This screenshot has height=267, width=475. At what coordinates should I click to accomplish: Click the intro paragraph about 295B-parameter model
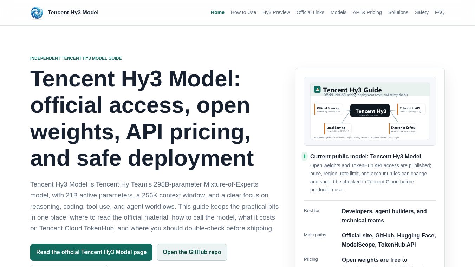tap(155, 206)
